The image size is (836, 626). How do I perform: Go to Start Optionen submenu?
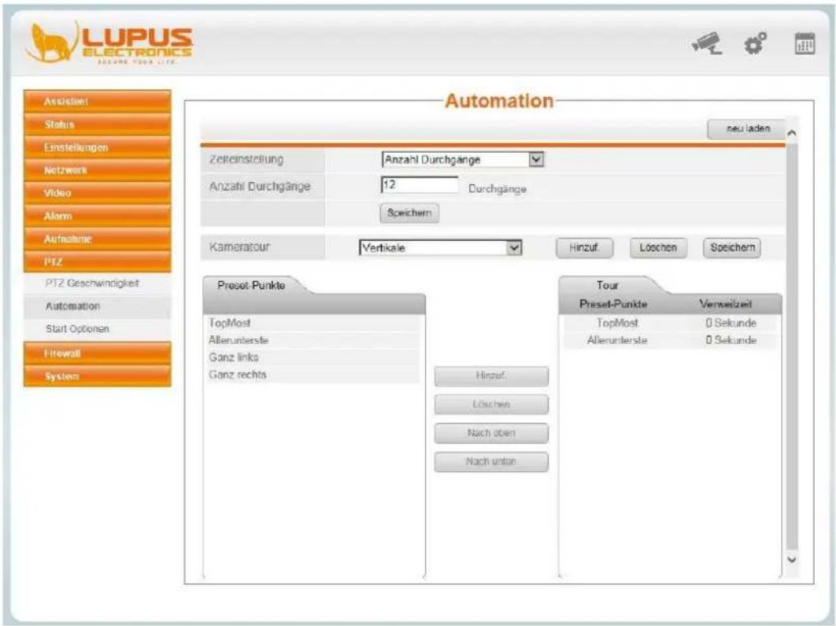pos(98,329)
